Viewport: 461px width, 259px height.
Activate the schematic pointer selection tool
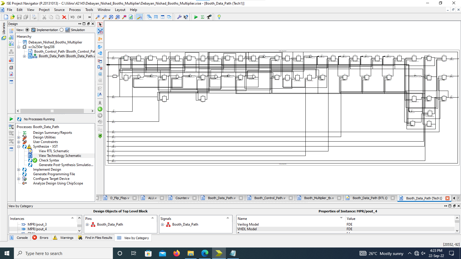[100, 24]
